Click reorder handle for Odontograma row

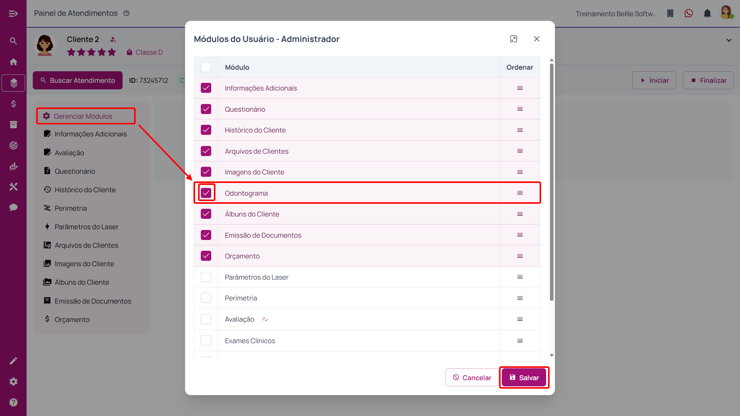coord(520,193)
